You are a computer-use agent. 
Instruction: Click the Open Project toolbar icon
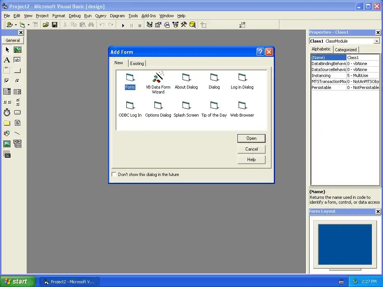tap(46, 25)
